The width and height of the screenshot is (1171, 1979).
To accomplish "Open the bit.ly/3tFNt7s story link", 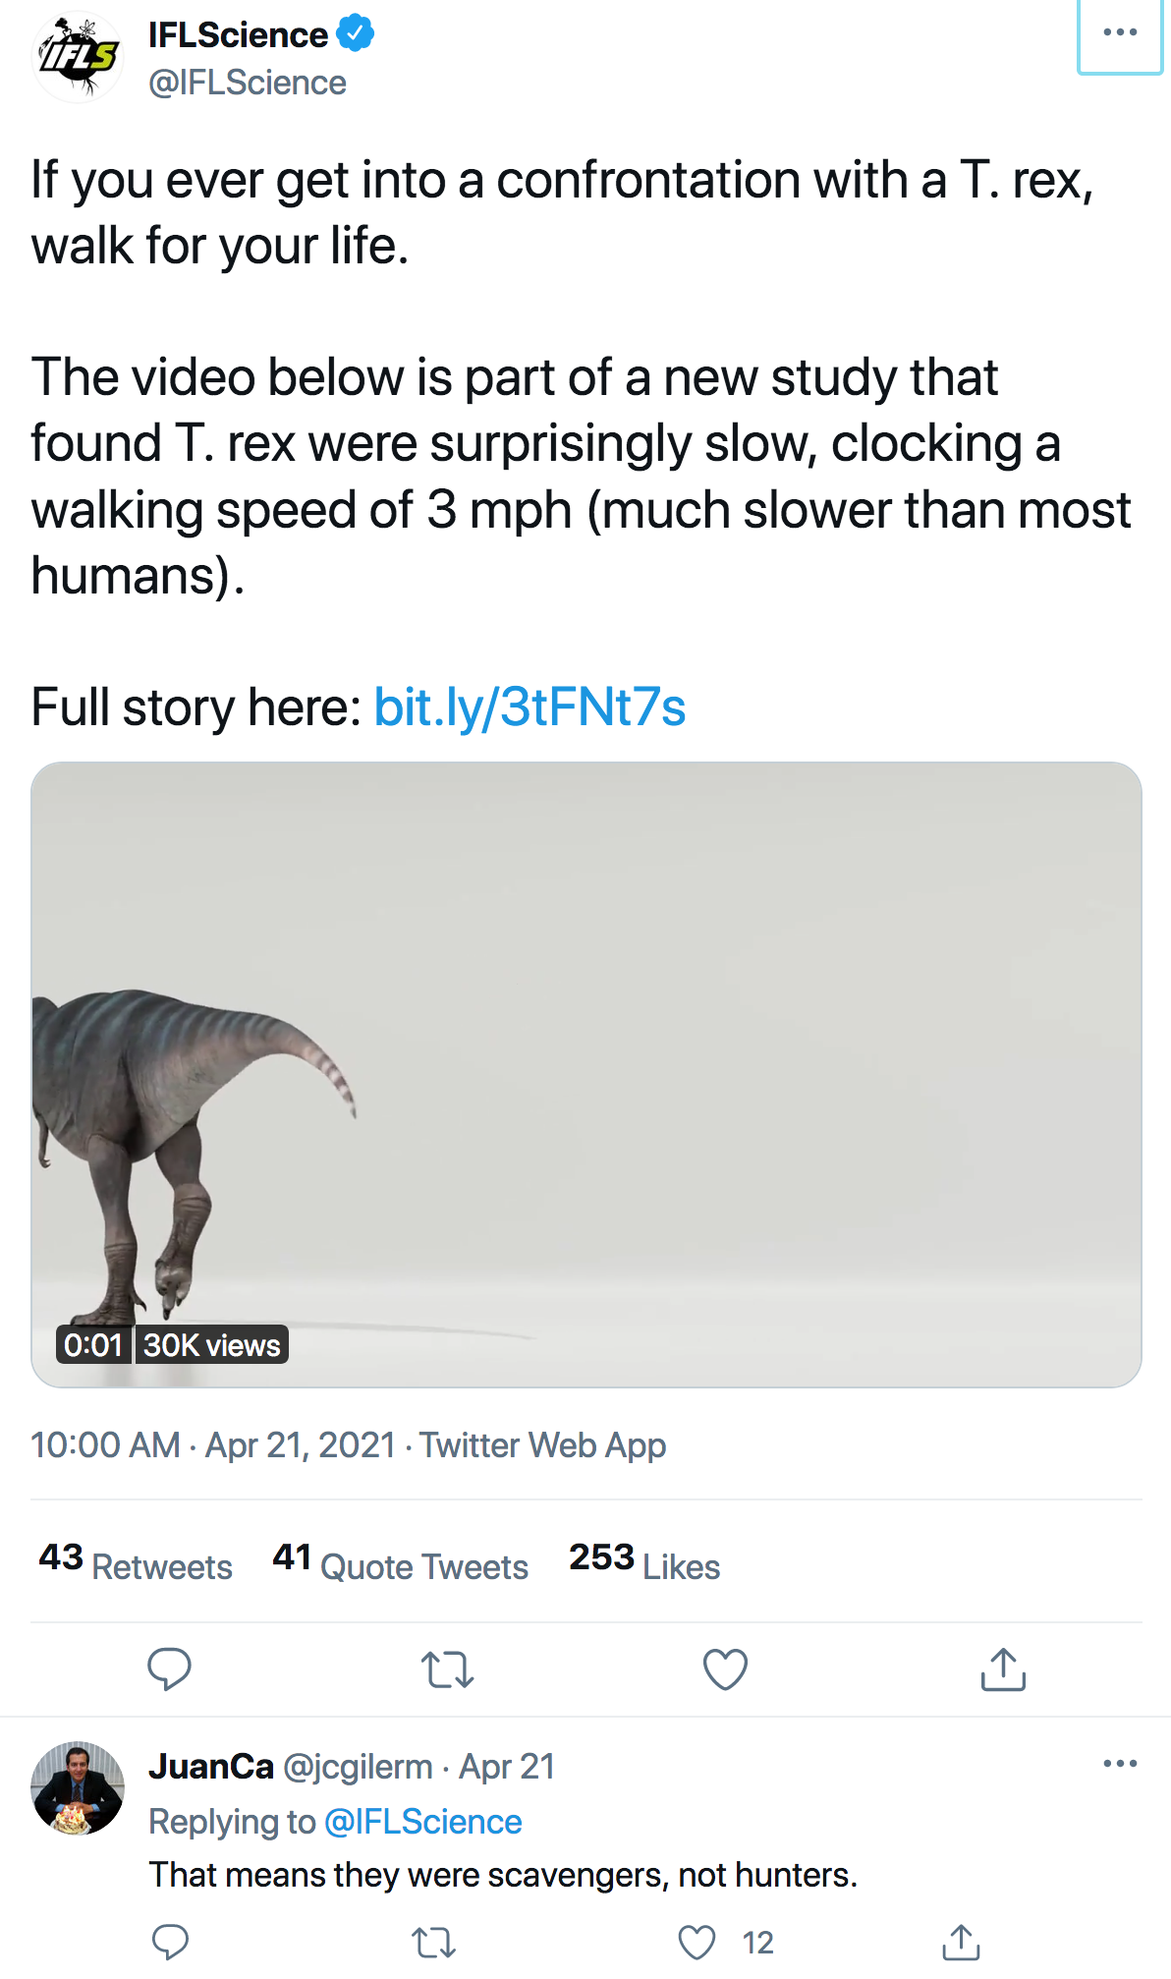I will (x=530, y=707).
